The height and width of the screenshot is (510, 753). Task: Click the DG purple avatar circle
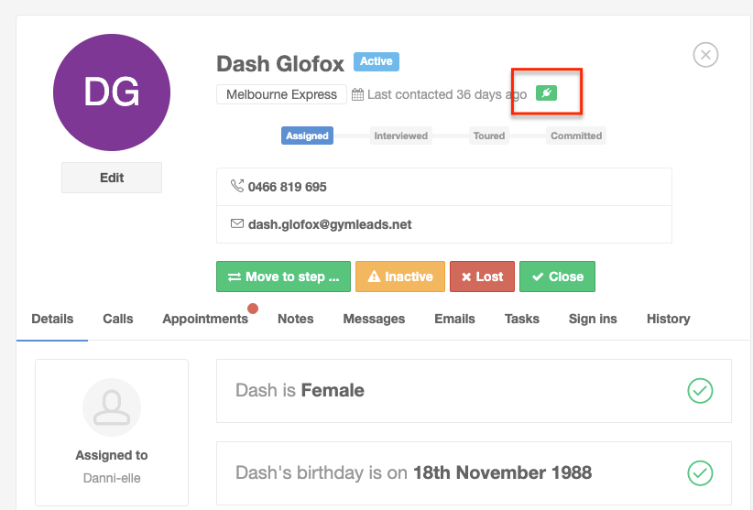(112, 92)
